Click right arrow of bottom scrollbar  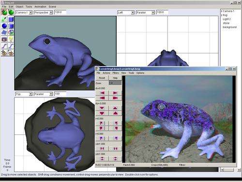click(x=239, y=170)
